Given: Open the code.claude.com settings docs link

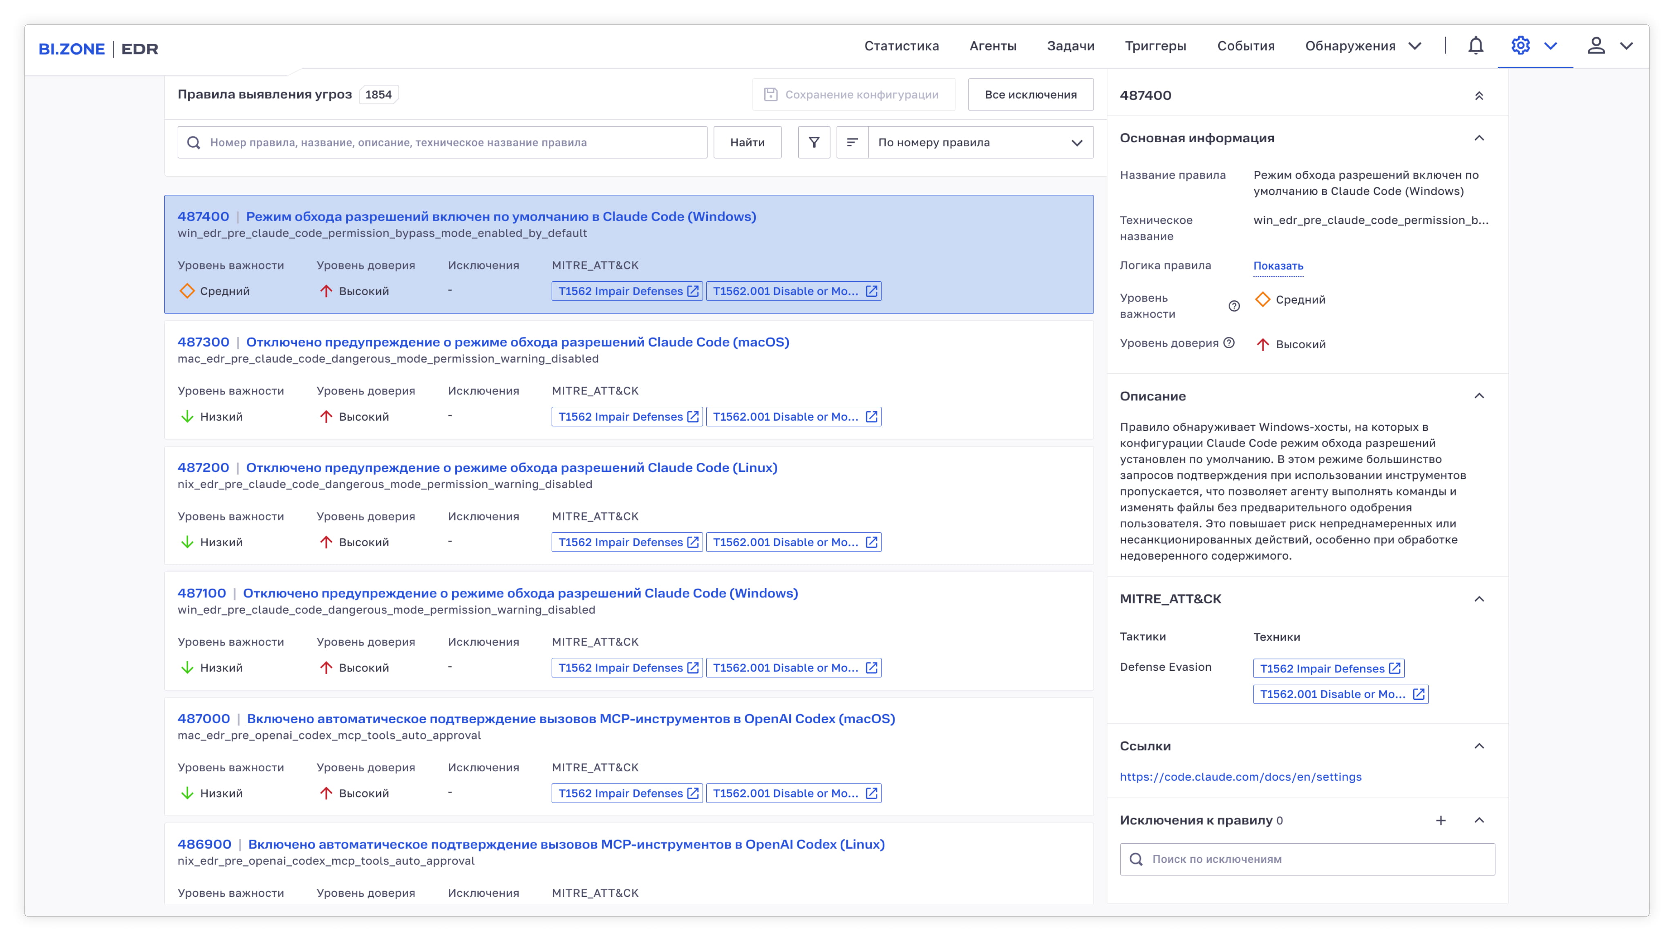Looking at the screenshot, I should 1240,777.
